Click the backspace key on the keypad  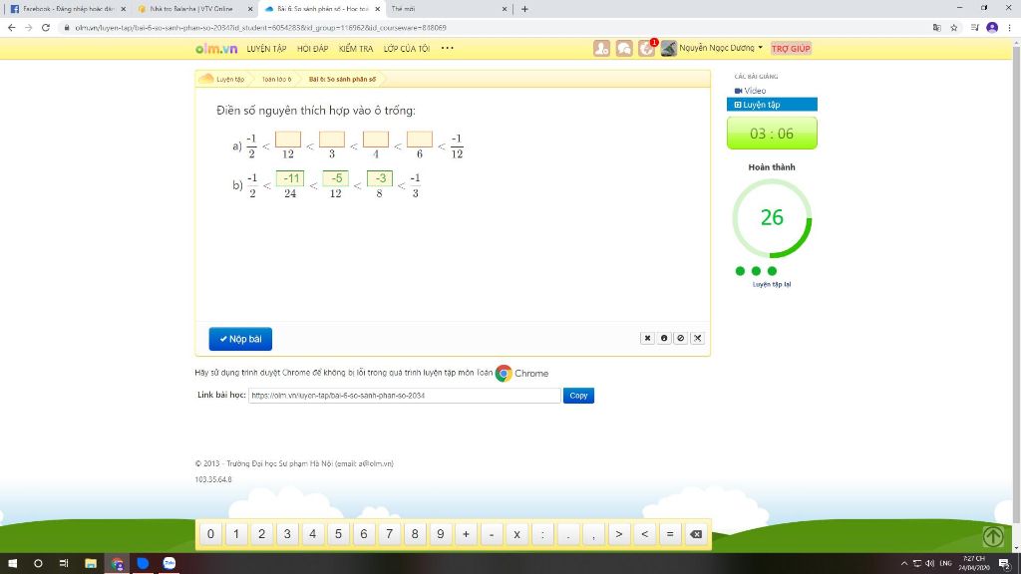pyautogui.click(x=695, y=534)
